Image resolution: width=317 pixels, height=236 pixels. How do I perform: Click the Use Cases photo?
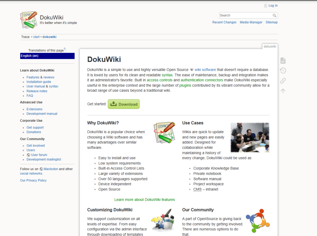click(250, 137)
